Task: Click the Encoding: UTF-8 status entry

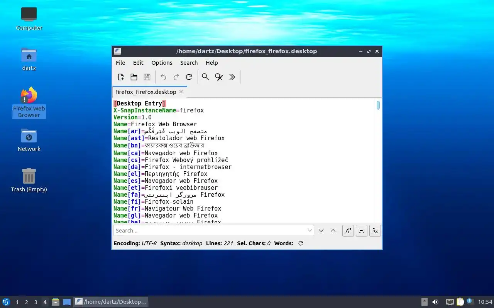Action: (135, 243)
